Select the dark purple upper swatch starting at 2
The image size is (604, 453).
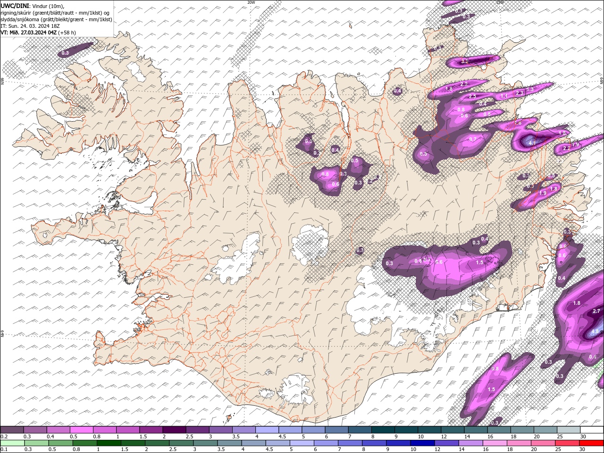click(174, 430)
